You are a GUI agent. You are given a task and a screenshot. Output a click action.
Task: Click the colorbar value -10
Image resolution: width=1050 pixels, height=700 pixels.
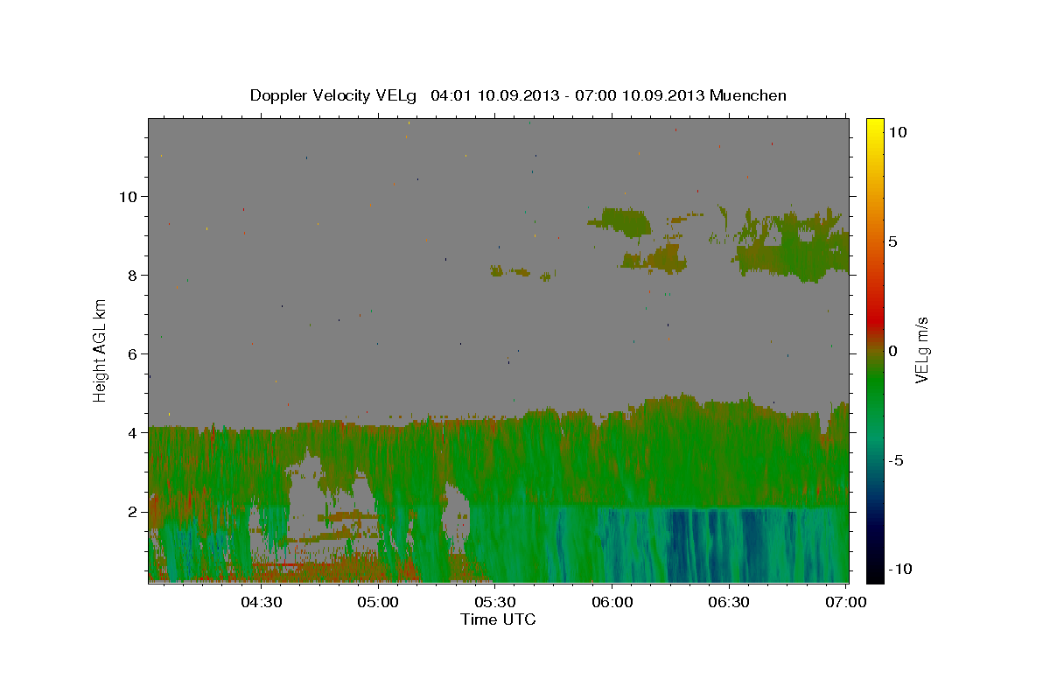pyautogui.click(x=899, y=569)
